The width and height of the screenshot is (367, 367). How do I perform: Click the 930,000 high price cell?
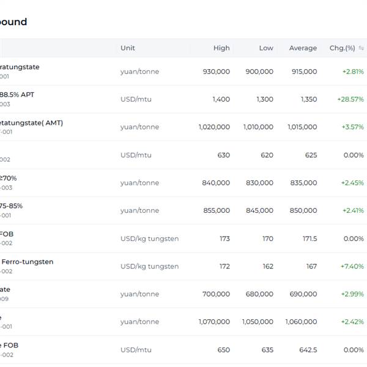tap(216, 72)
